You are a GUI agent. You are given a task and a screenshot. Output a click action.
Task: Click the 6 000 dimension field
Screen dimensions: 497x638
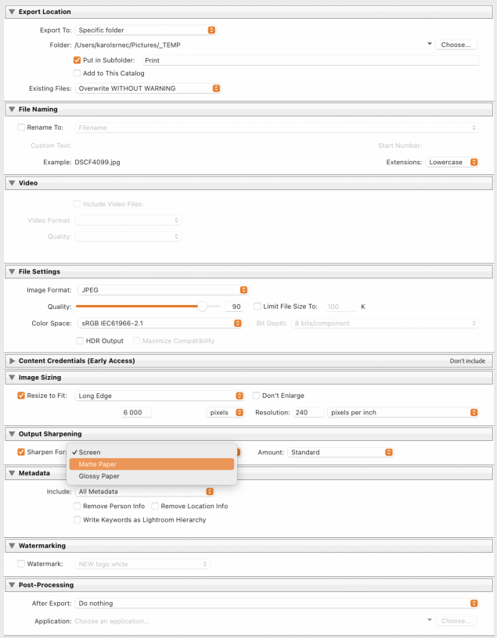point(136,412)
